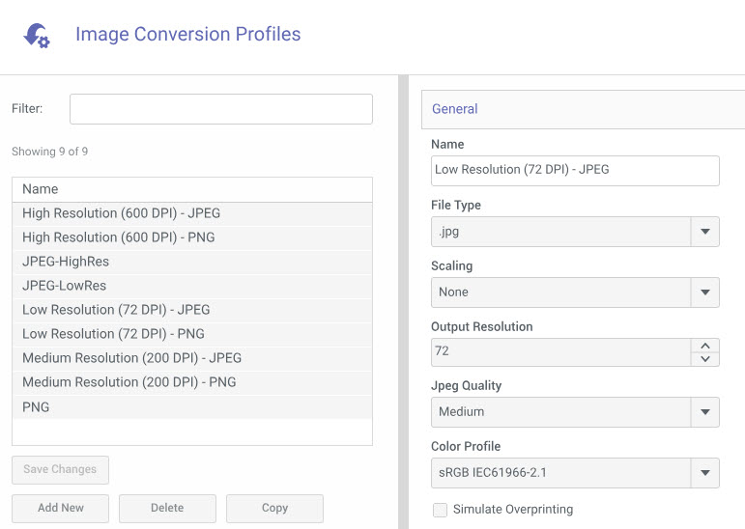Click the Add New button
745x529 pixels.
[60, 508]
